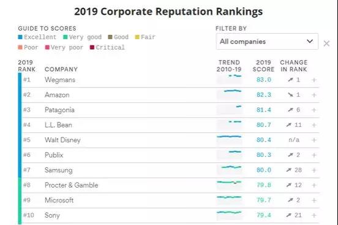338x225 pixels.
Task: Expand Procter & Gamble row plus
Action: [314, 185]
